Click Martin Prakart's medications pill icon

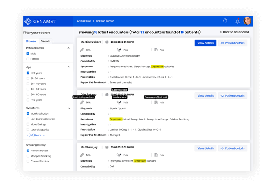(x=119, y=50)
